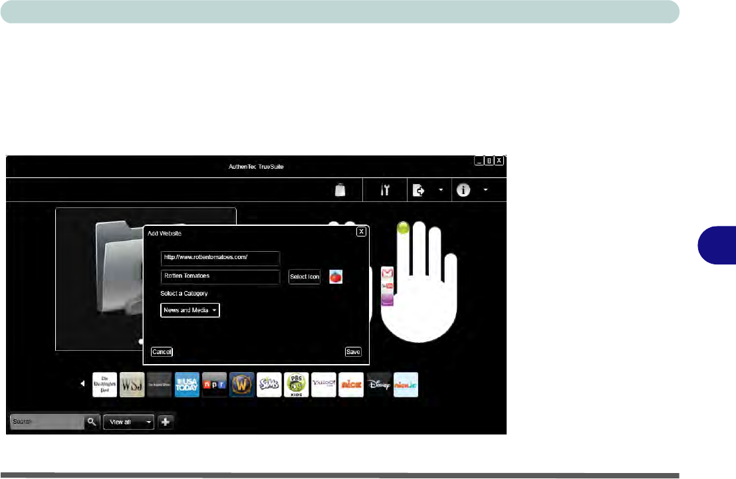Select the NPR site icon
736x479 pixels.
[214, 385]
